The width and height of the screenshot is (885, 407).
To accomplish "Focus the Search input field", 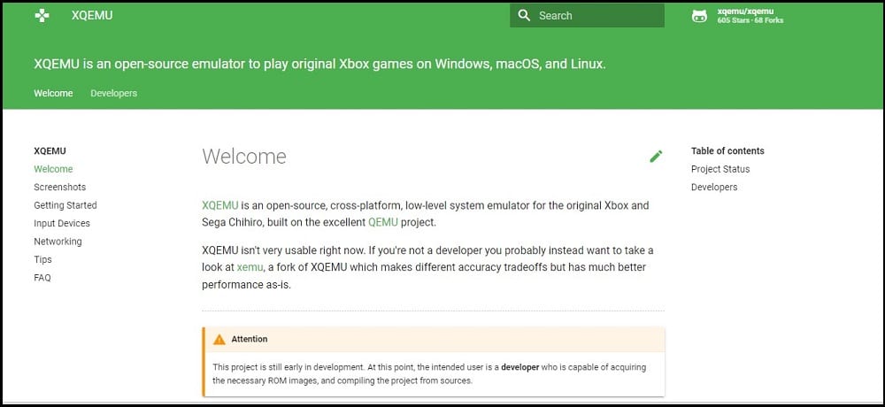I will click(587, 15).
